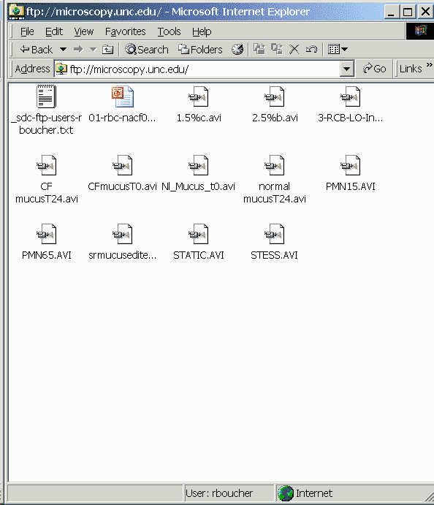Click the Links toolbar label
This screenshot has width=434, height=505.
[411, 69]
